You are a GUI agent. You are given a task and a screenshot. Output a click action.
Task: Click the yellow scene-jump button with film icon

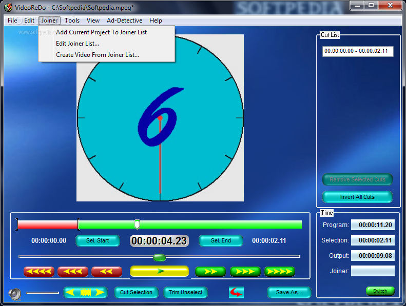coord(85,292)
